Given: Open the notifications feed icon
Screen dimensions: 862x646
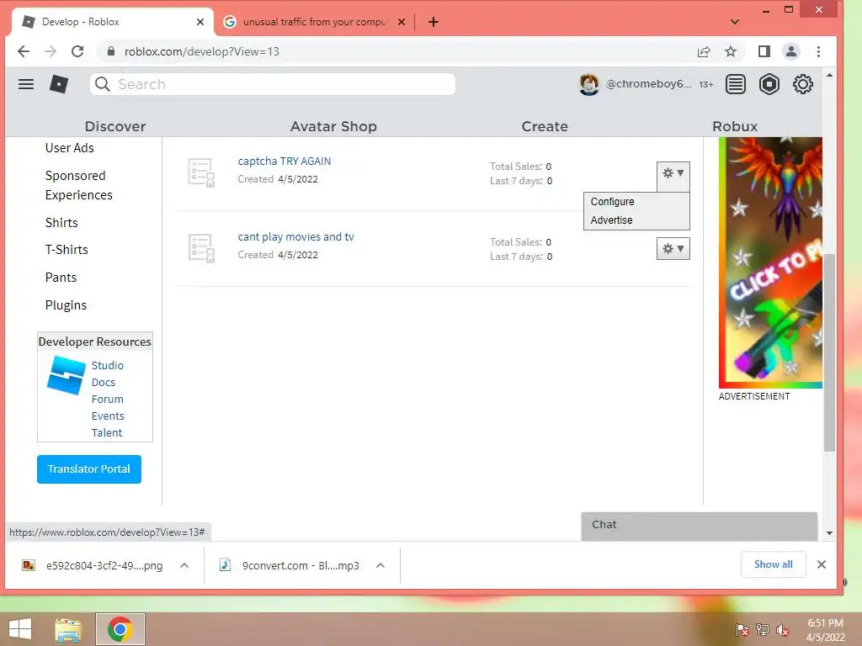Looking at the screenshot, I should (x=735, y=84).
